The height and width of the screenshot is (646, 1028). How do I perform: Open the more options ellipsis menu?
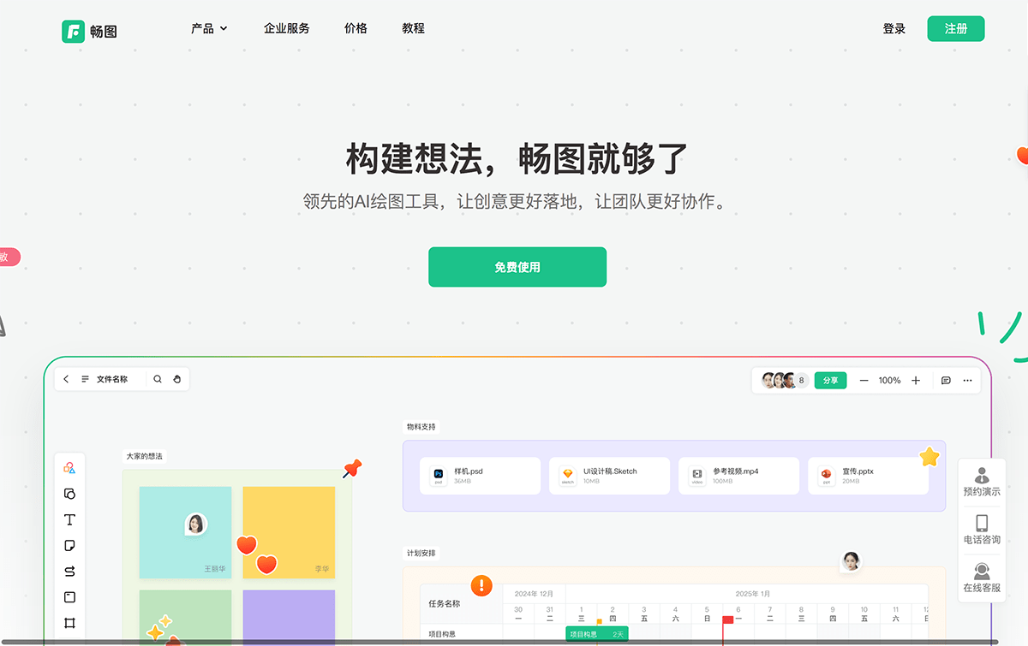point(966,380)
